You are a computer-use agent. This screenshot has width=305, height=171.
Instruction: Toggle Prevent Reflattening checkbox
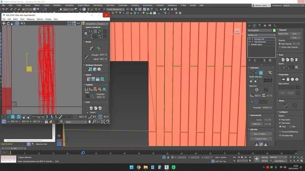click(x=280, y=132)
